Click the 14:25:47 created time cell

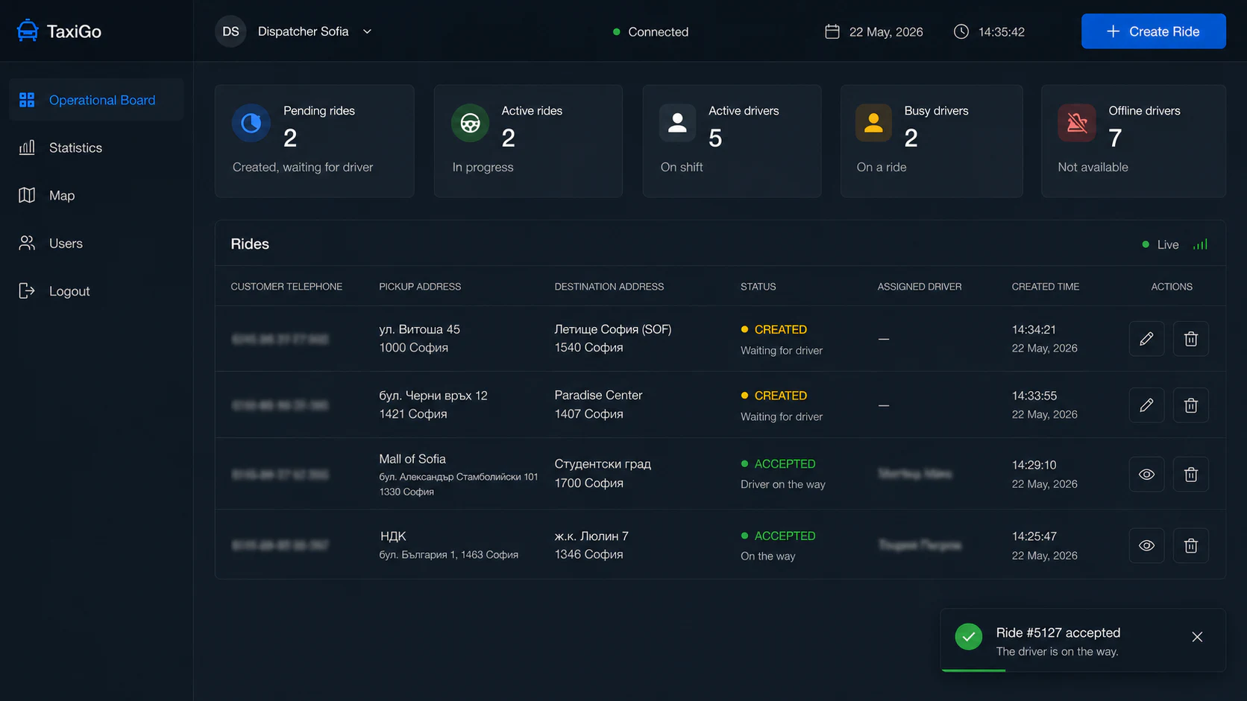click(x=1044, y=545)
